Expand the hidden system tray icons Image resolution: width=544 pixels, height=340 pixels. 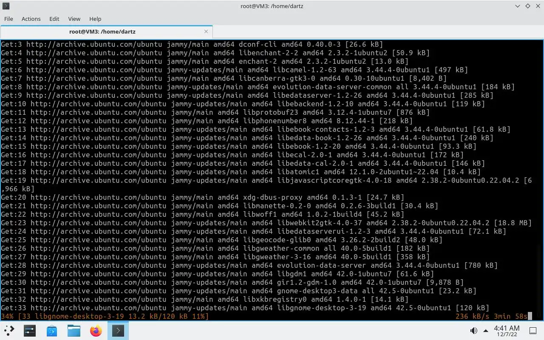tap(486, 331)
